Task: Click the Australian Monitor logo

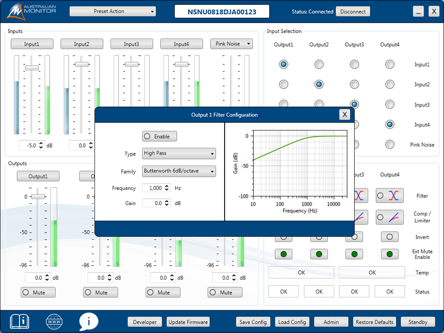Action: (31, 11)
